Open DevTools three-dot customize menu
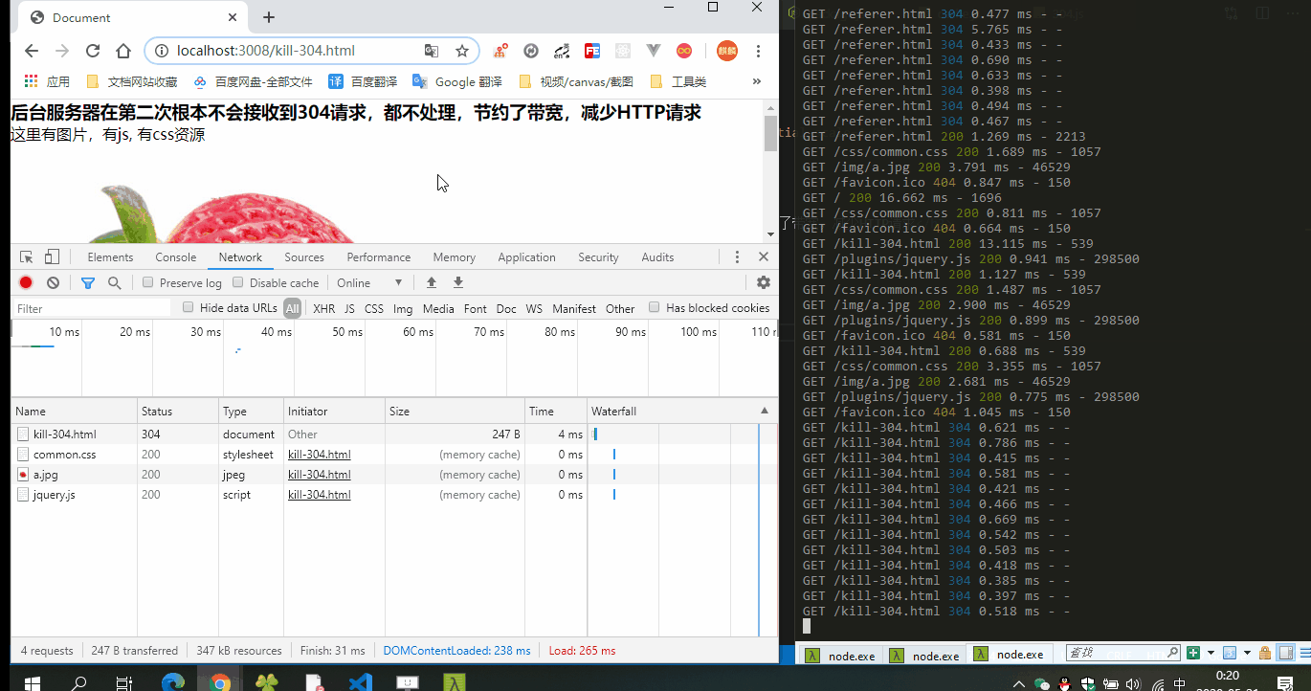 pyautogui.click(x=737, y=256)
